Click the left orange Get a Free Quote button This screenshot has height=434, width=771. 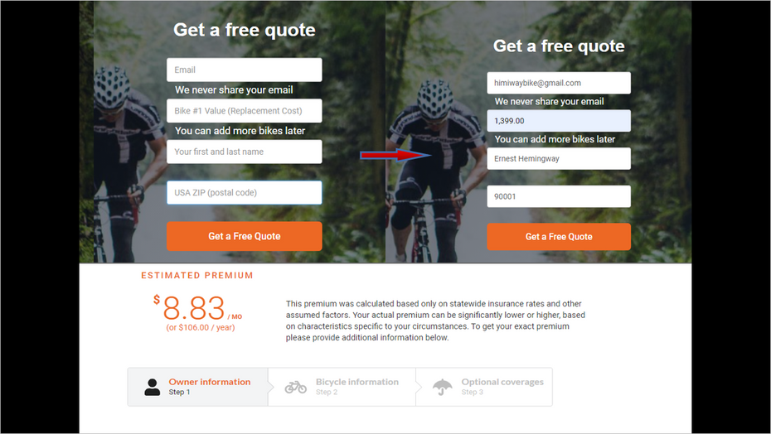(245, 236)
